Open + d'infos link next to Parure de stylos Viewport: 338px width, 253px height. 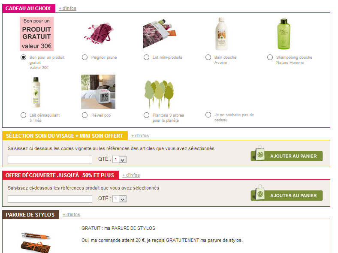(x=71, y=215)
